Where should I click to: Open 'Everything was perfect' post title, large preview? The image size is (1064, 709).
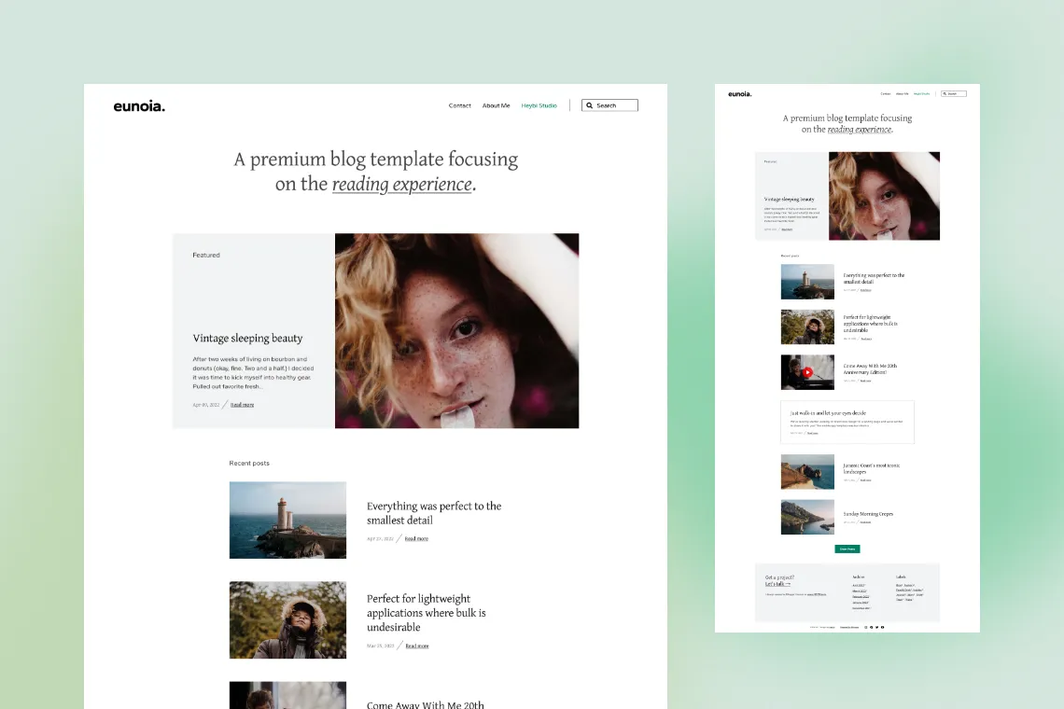[x=434, y=513]
